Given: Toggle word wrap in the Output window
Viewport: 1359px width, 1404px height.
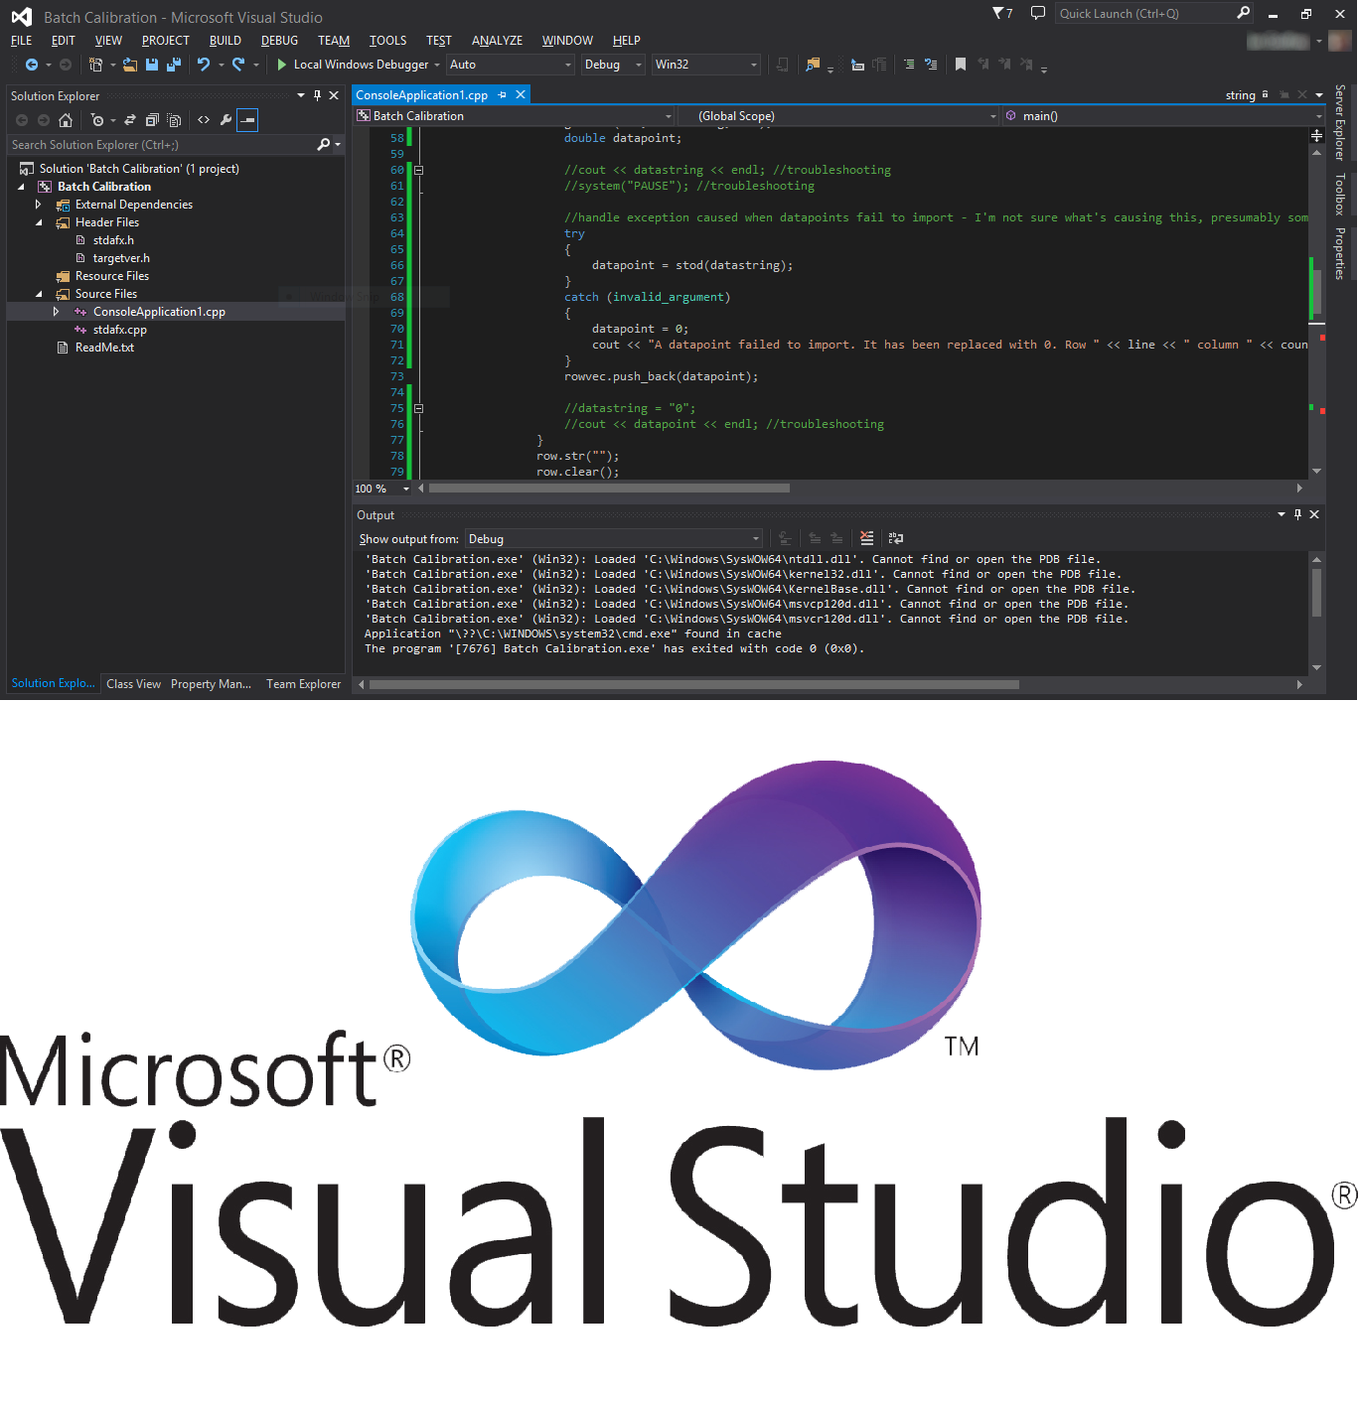Looking at the screenshot, I should point(896,538).
